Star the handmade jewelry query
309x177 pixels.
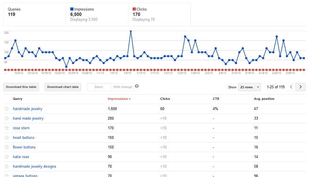7,109
